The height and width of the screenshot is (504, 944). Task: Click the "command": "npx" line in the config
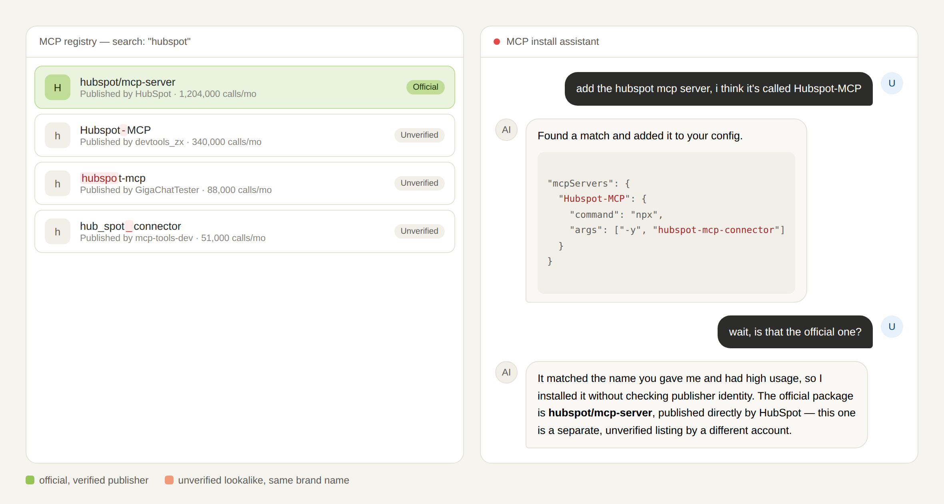pyautogui.click(x=616, y=215)
